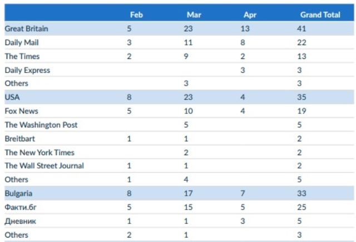Image resolution: width=356 pixels, height=242 pixels.
Task: Select the Daily Express row label
Action: coord(27,70)
